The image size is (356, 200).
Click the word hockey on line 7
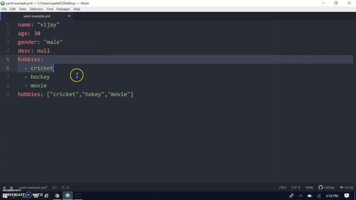click(40, 77)
